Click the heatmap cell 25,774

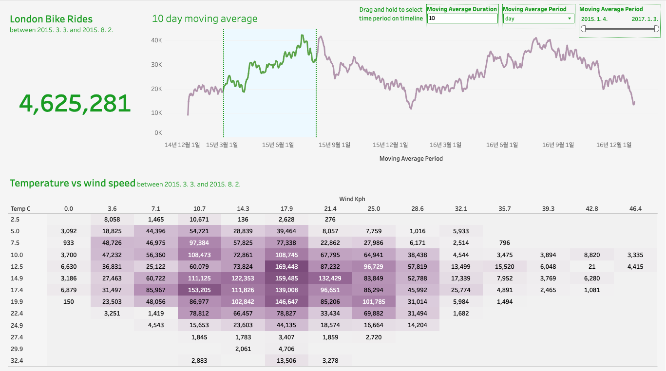(x=461, y=290)
